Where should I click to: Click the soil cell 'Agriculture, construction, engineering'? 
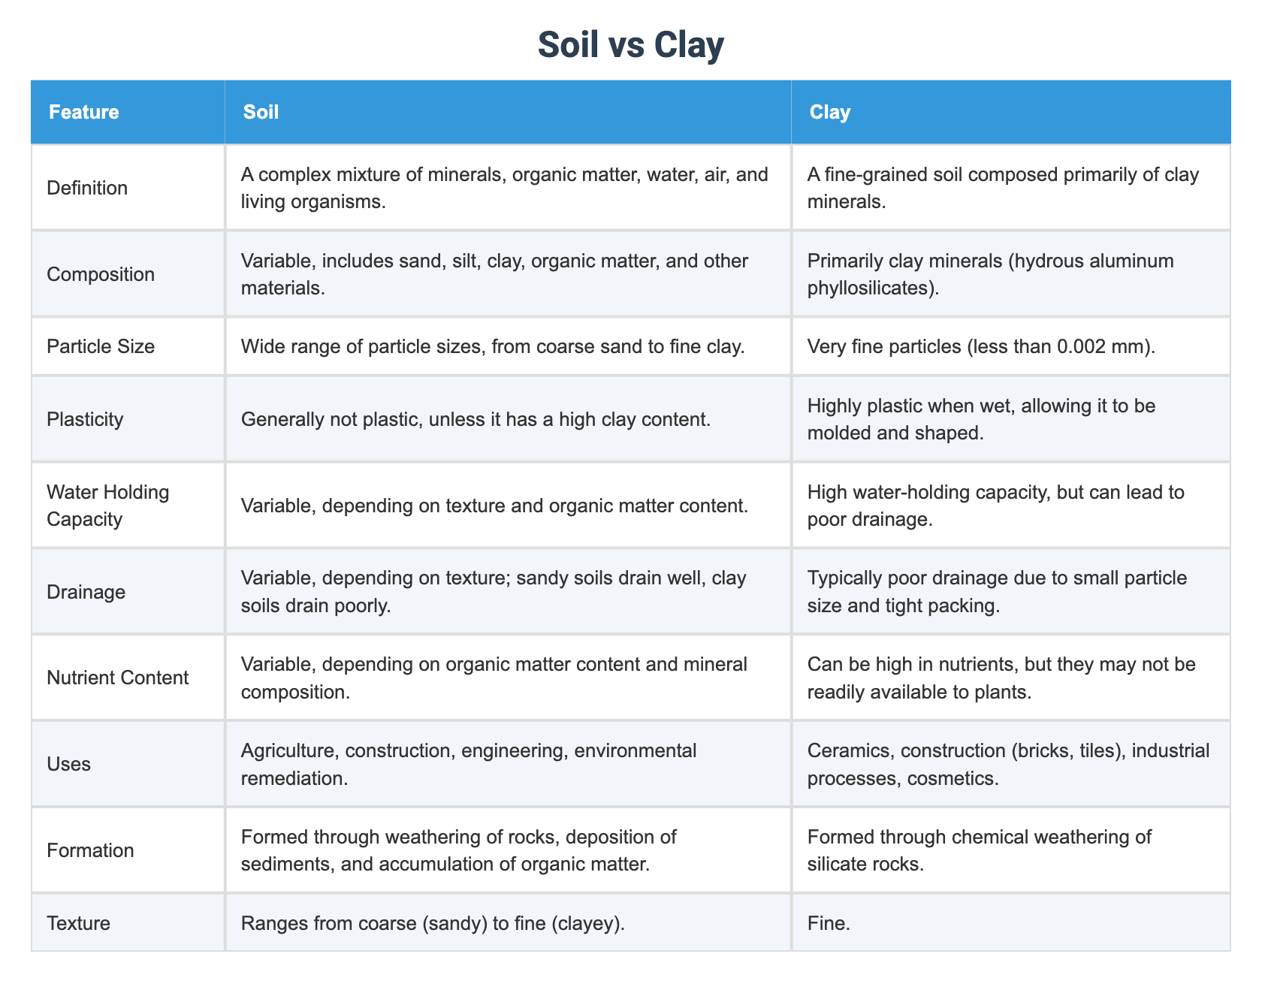click(508, 764)
